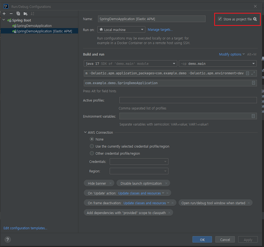This screenshot has height=247, width=264.
Task: Click the Remove Configuration minus icon
Action: tap(11, 14)
